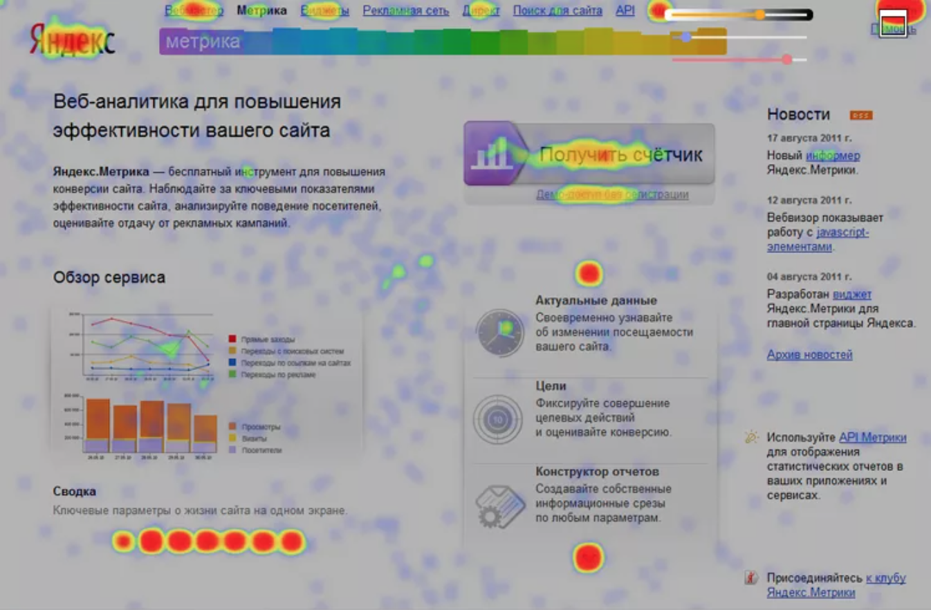Click the Цели feature heading
Image resolution: width=931 pixels, height=610 pixels.
pyautogui.click(x=551, y=386)
